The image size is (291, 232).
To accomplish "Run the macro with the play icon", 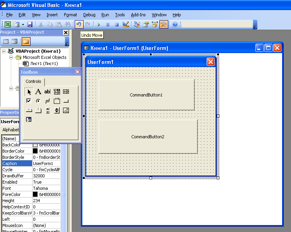I will coord(99,24).
